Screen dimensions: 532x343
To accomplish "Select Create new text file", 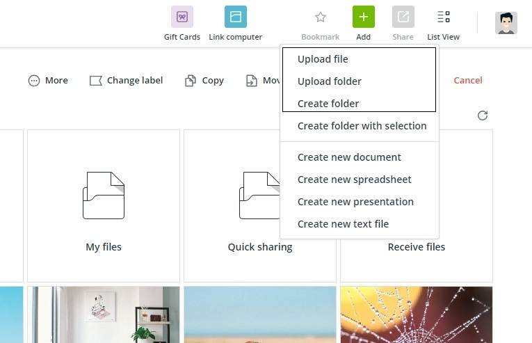I will 360,224.
